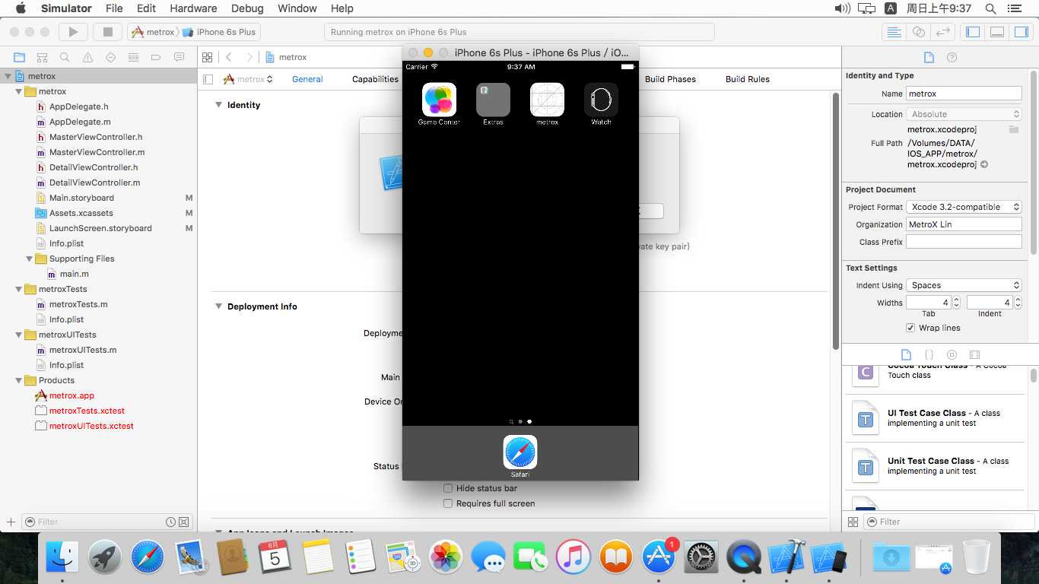The width and height of the screenshot is (1039, 584).
Task: Switch to the Capabilities tab
Action: pyautogui.click(x=375, y=79)
